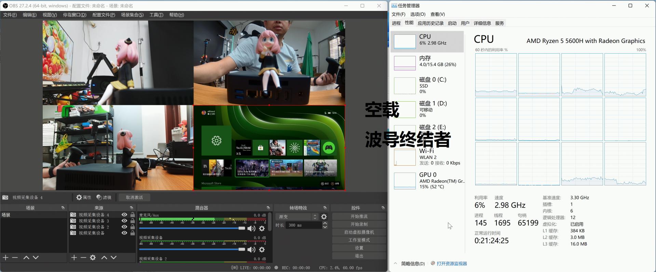Open the 工具(T) menu in OBS
This screenshot has width=656, height=272.
tap(156, 15)
